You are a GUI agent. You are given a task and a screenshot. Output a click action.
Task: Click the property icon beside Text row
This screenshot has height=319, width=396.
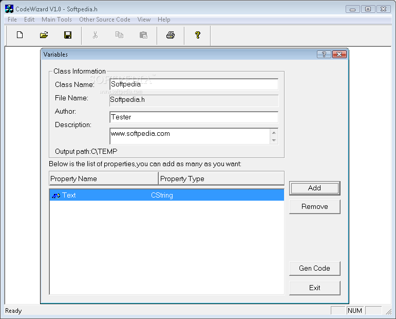tap(56, 196)
